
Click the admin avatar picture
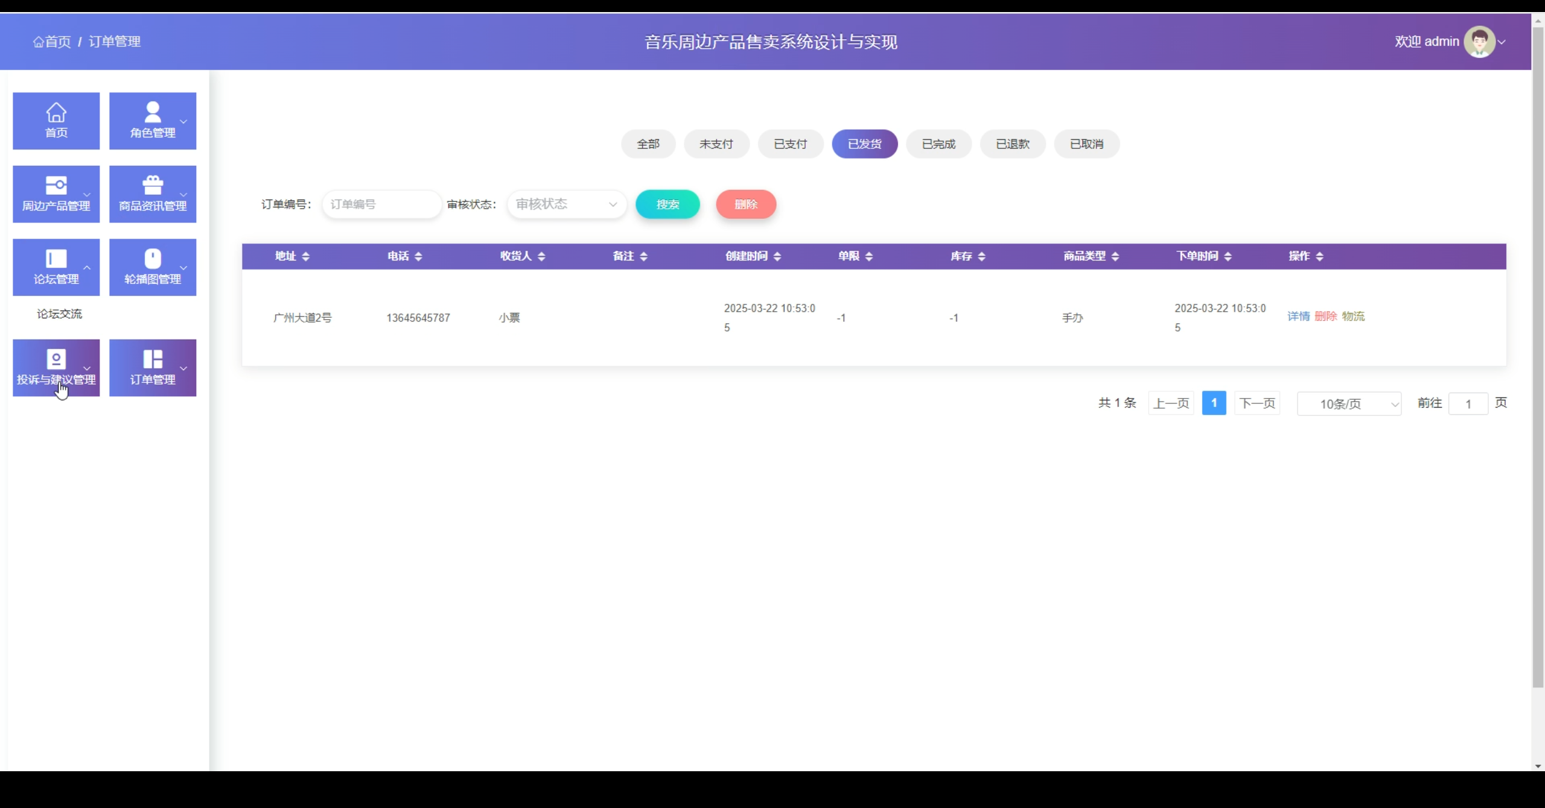pos(1479,42)
